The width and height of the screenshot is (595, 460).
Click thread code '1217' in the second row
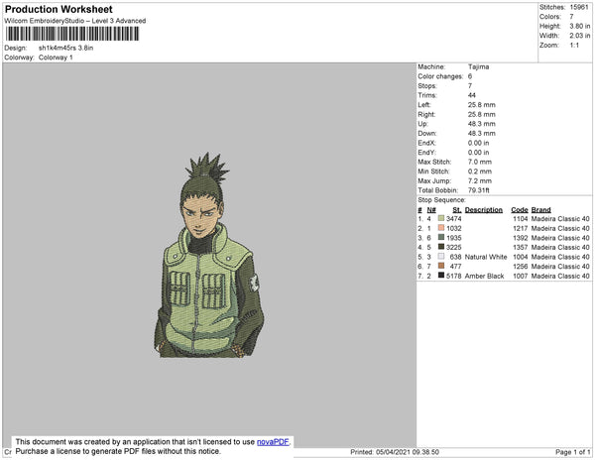click(x=521, y=228)
